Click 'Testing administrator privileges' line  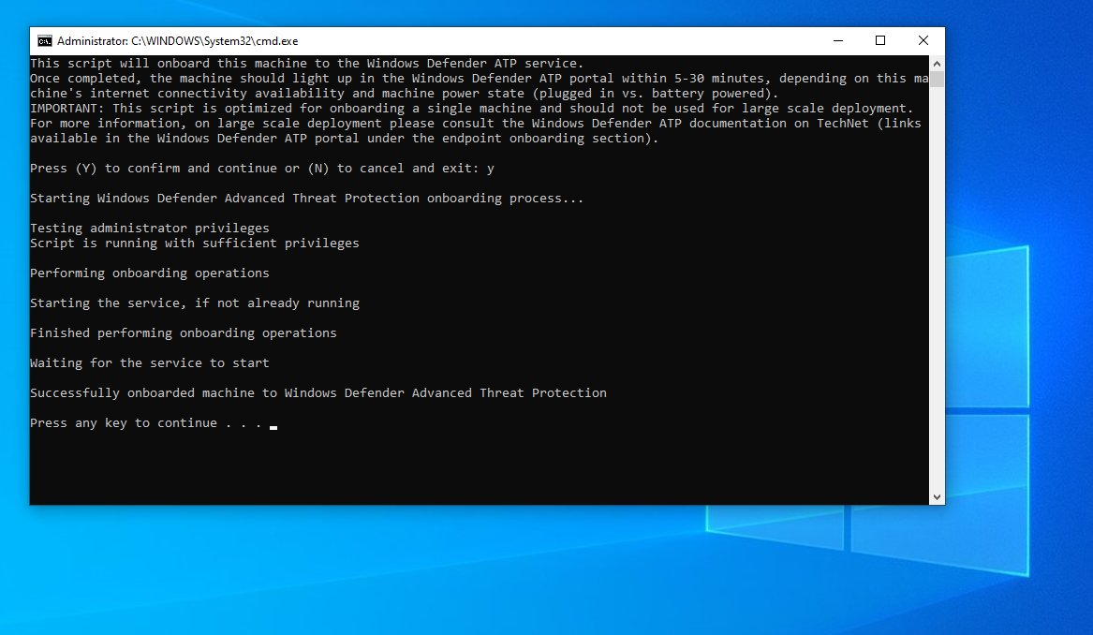(150, 228)
